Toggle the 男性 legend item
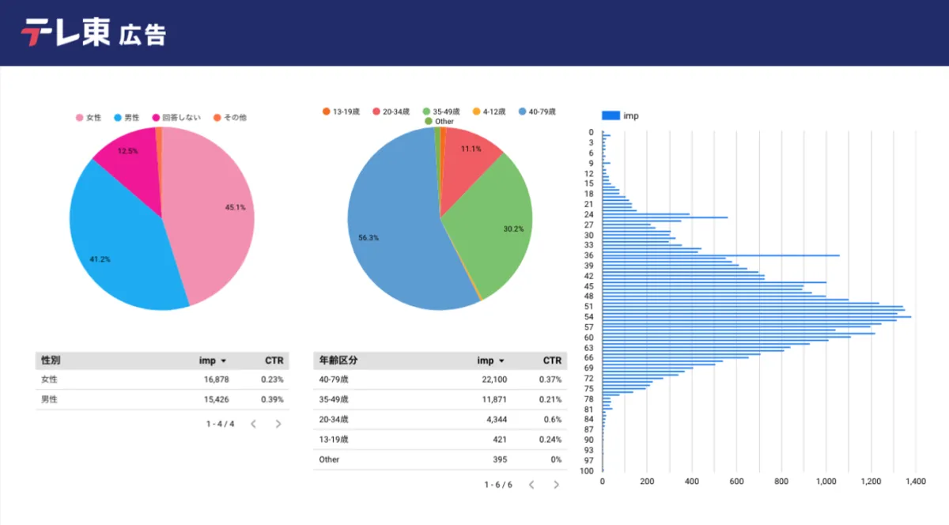 [127, 118]
